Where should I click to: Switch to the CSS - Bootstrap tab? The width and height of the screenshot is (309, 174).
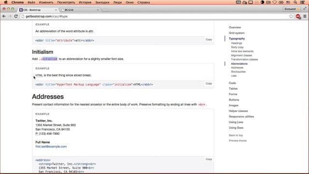[38, 10]
